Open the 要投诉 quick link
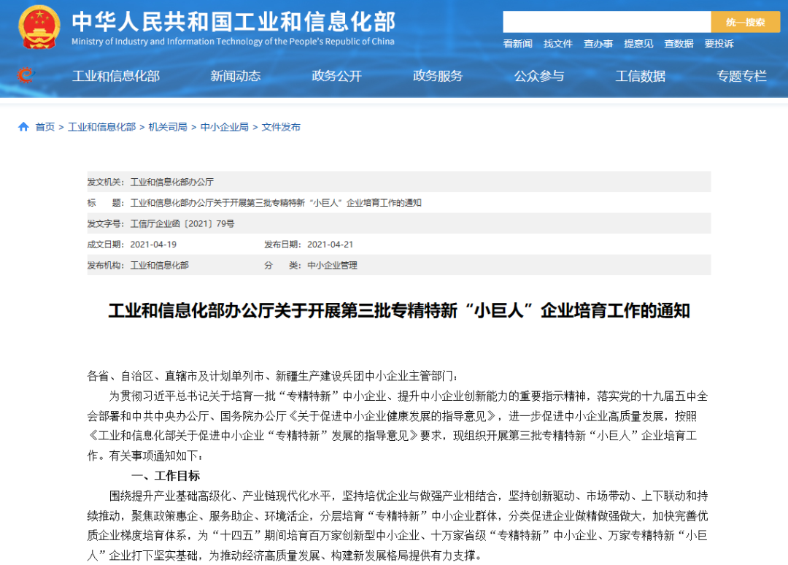 pos(719,44)
